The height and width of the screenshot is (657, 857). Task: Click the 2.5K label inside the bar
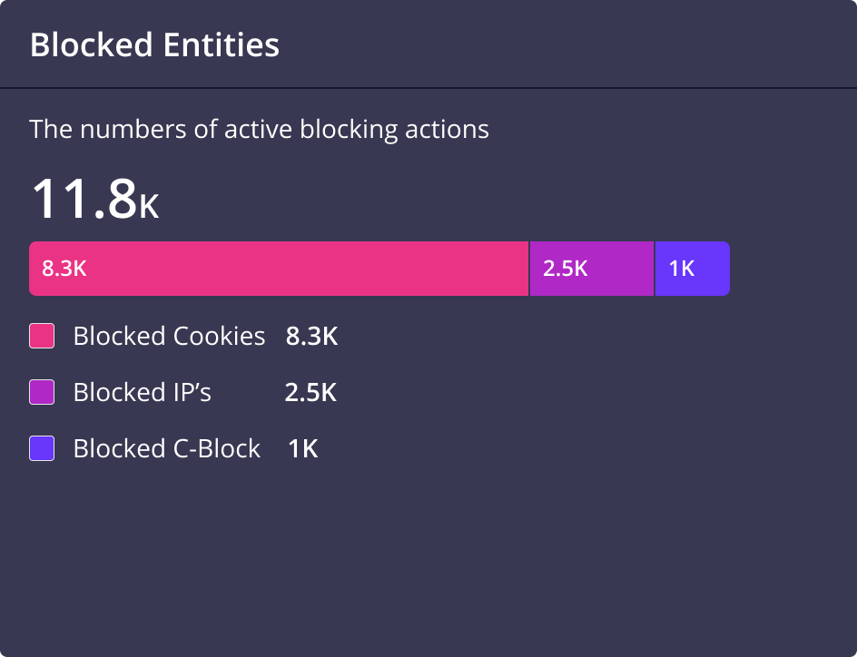(x=566, y=269)
